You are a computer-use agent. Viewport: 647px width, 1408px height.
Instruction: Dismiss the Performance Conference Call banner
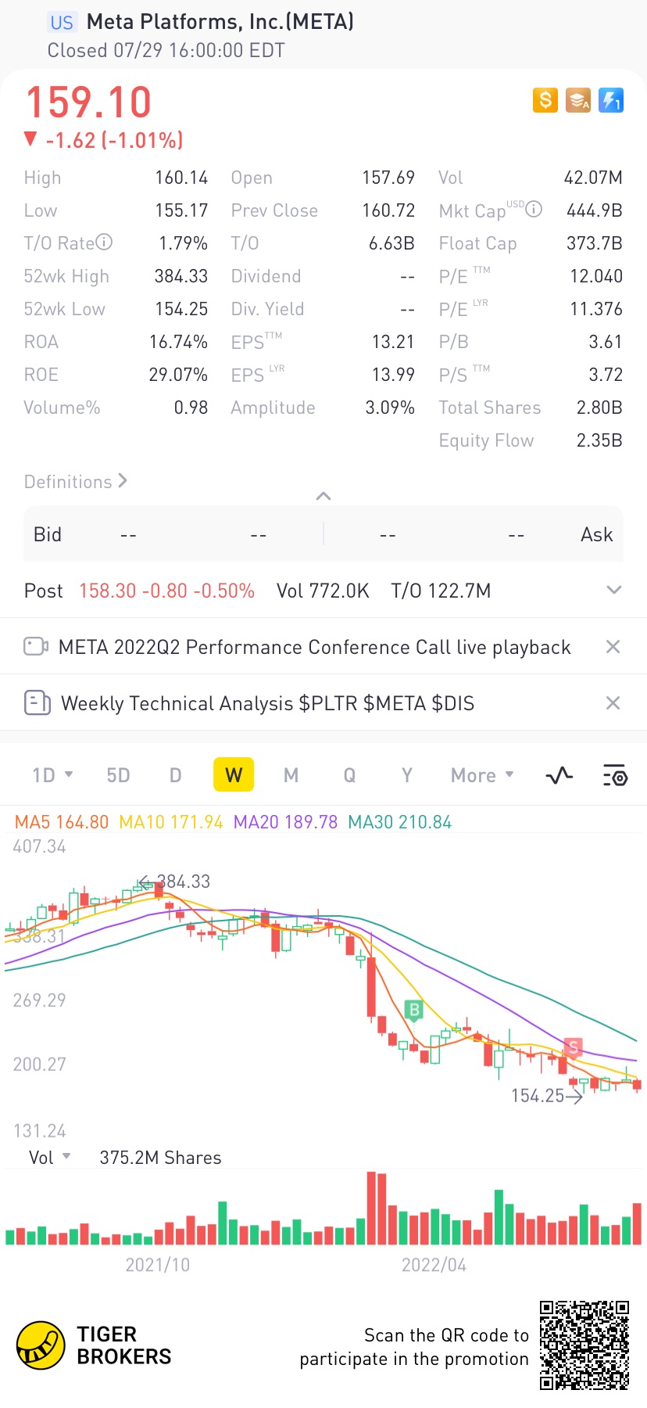point(613,647)
